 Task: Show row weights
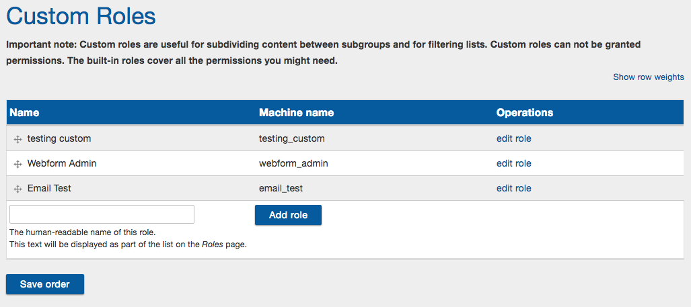click(x=648, y=77)
